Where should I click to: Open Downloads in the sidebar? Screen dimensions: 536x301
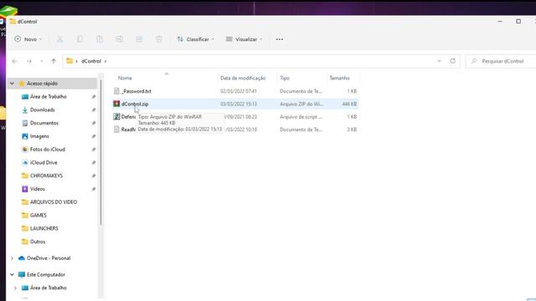point(43,110)
